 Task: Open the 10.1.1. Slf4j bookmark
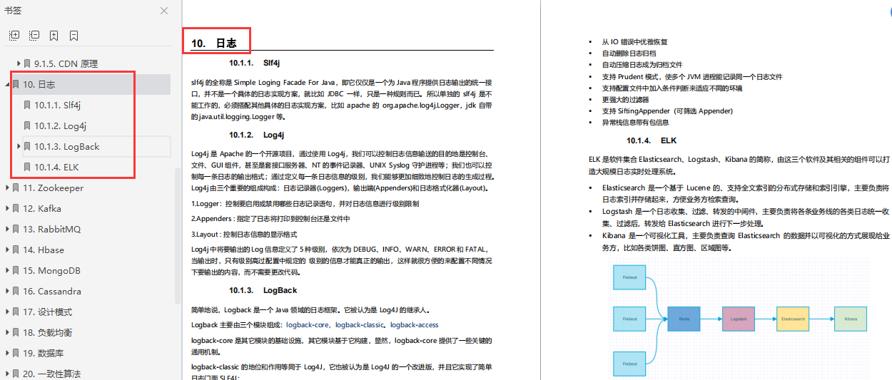(57, 105)
